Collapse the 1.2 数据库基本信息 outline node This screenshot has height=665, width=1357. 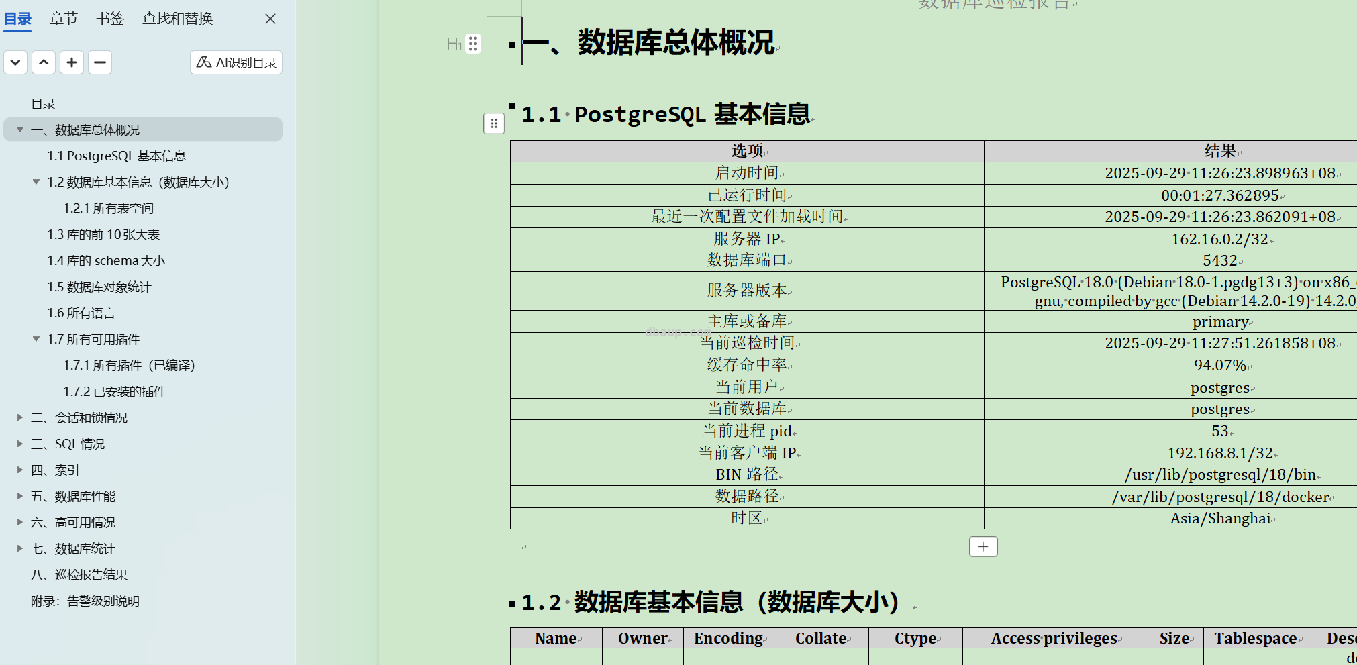[36, 182]
